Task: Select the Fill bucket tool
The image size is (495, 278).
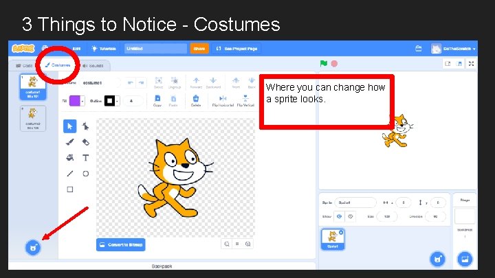Action: coord(69,158)
